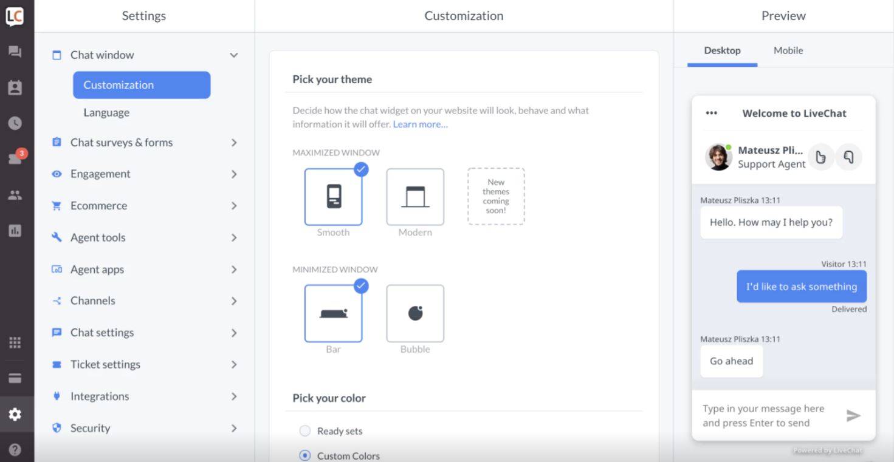
Task: Select Ready sets radio button
Action: (x=305, y=431)
